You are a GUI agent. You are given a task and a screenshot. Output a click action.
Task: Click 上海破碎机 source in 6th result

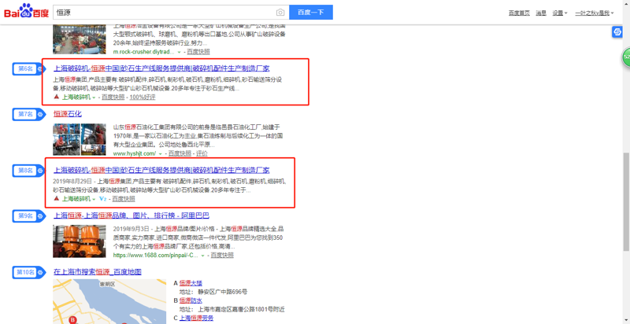(76, 97)
